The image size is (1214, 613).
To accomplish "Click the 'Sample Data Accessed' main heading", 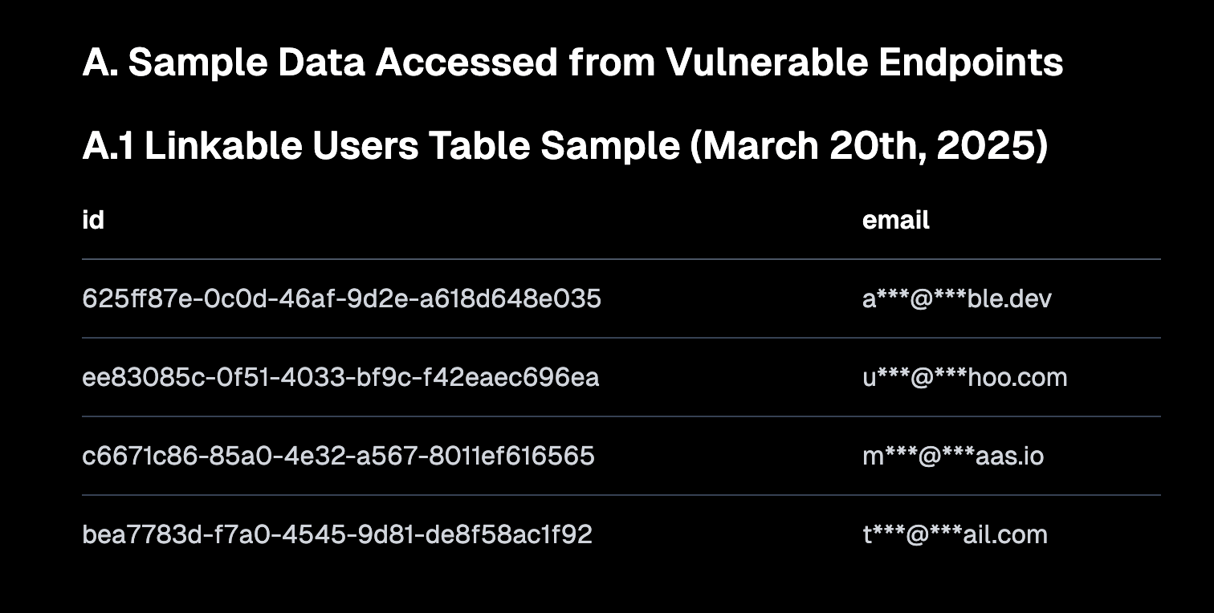I will point(572,63).
